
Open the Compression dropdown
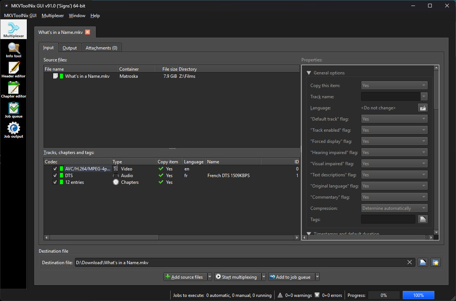[394, 208]
